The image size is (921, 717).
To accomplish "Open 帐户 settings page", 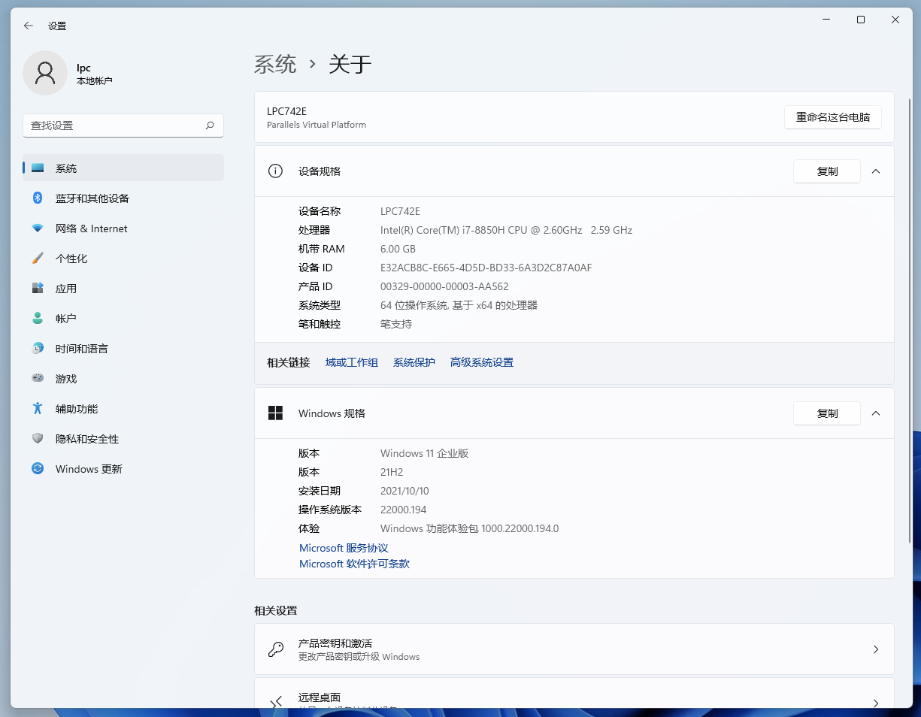I will pyautogui.click(x=123, y=319).
